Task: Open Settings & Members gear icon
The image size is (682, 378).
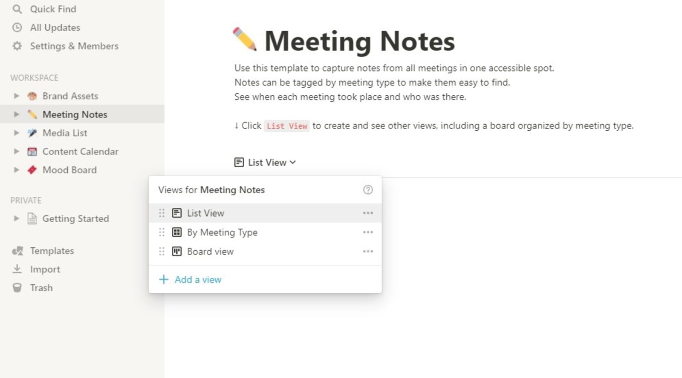Action: (x=17, y=46)
